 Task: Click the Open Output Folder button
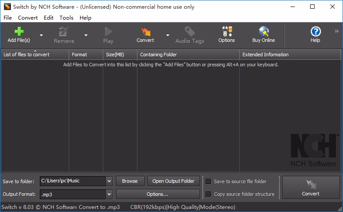(173, 181)
